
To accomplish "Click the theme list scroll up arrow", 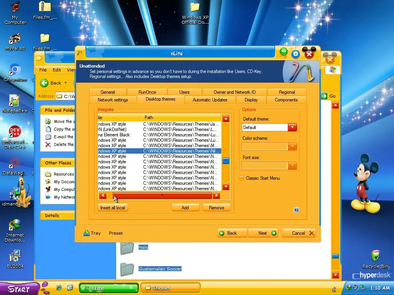I will point(225,119).
